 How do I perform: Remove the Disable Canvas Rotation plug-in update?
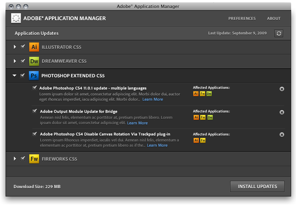point(282,135)
